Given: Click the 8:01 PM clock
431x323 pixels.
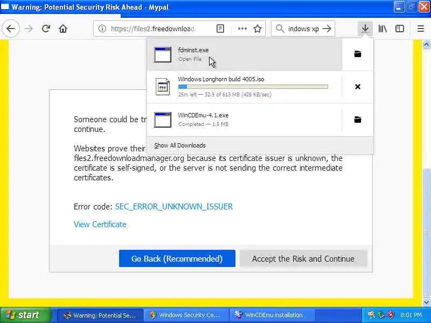Looking at the screenshot, I should (411, 315).
